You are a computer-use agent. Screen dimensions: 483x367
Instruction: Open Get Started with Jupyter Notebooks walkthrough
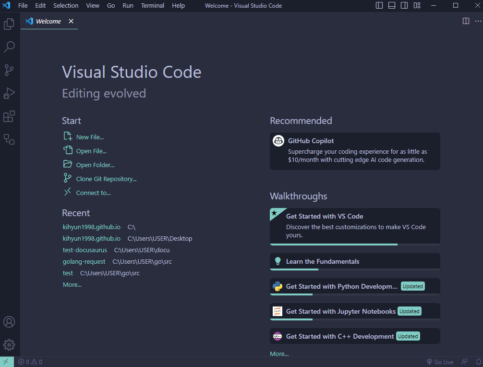point(355,312)
